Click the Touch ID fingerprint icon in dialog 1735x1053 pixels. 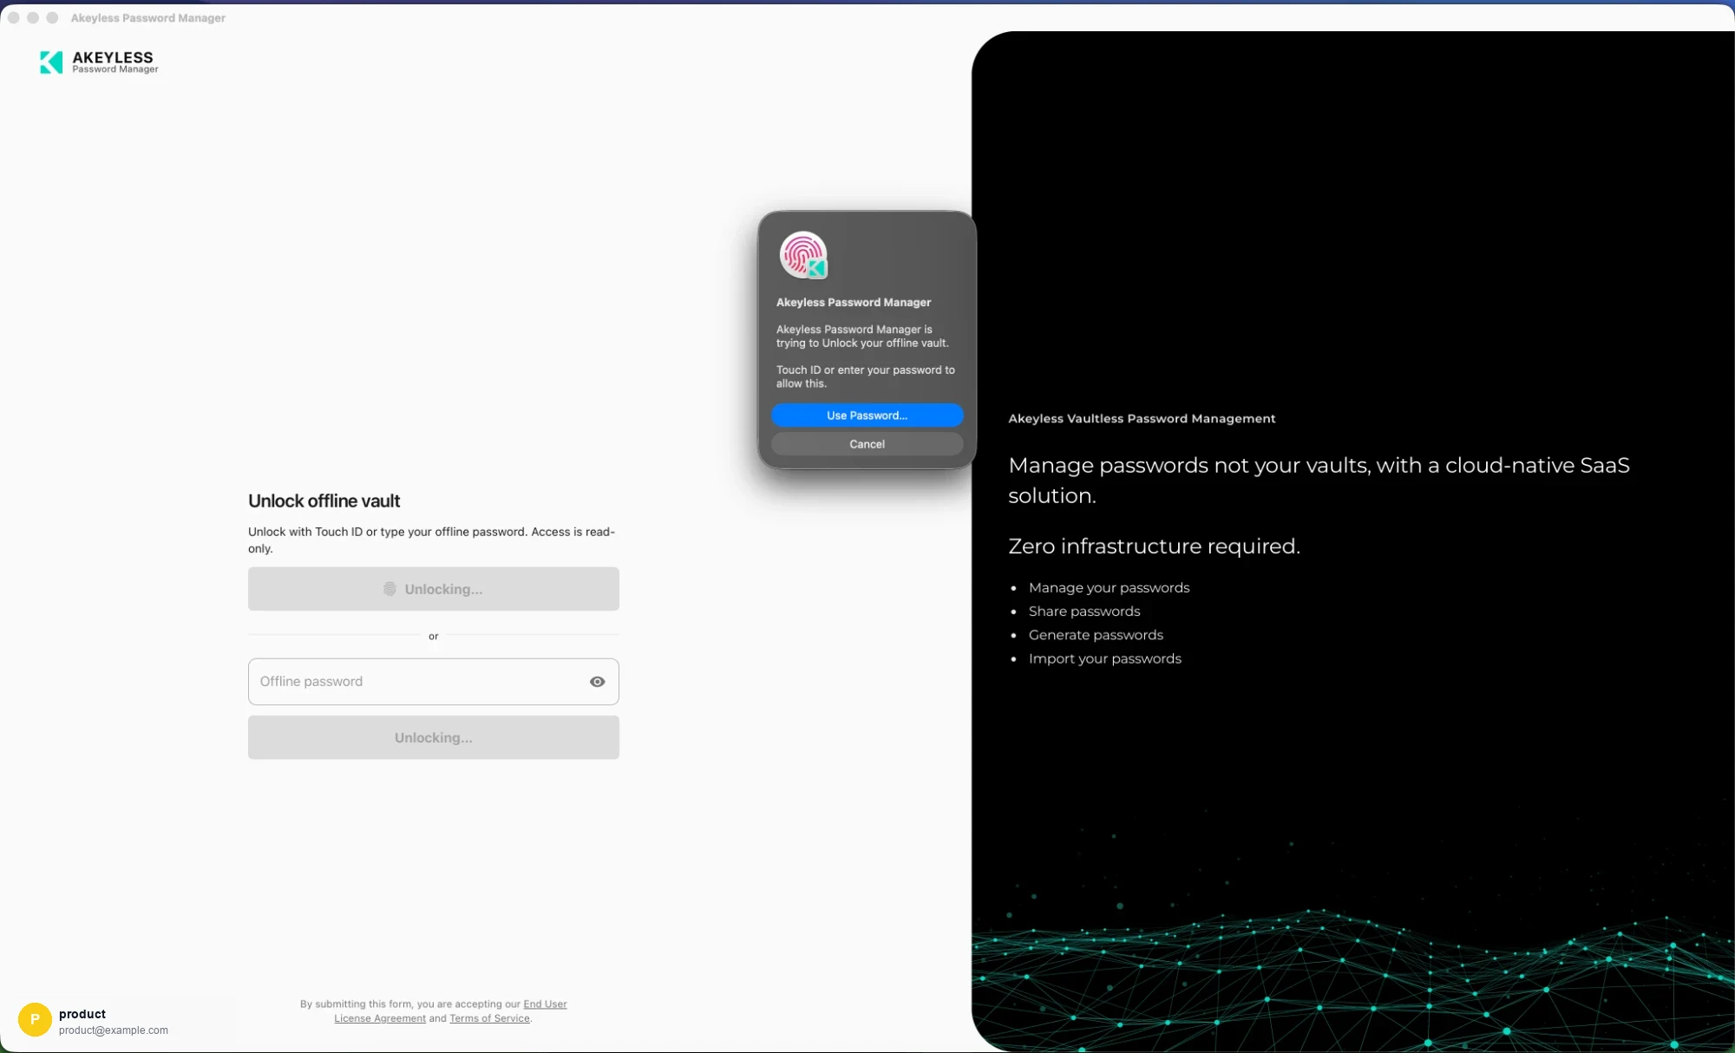tap(802, 255)
